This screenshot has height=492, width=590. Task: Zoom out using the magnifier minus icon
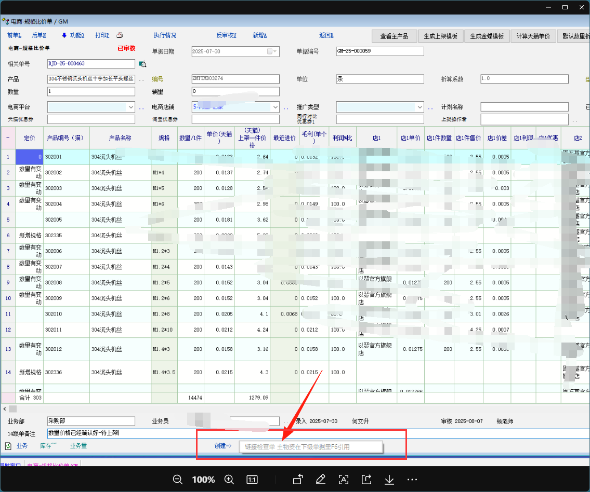(x=178, y=480)
